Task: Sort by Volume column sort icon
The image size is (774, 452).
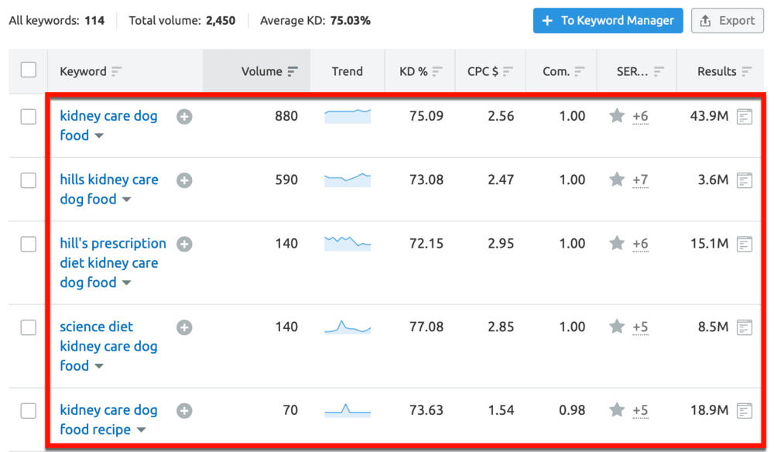Action: point(293,71)
